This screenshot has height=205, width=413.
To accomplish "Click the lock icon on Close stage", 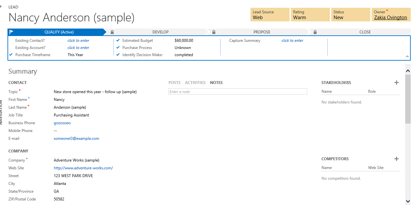I will tap(315, 32).
